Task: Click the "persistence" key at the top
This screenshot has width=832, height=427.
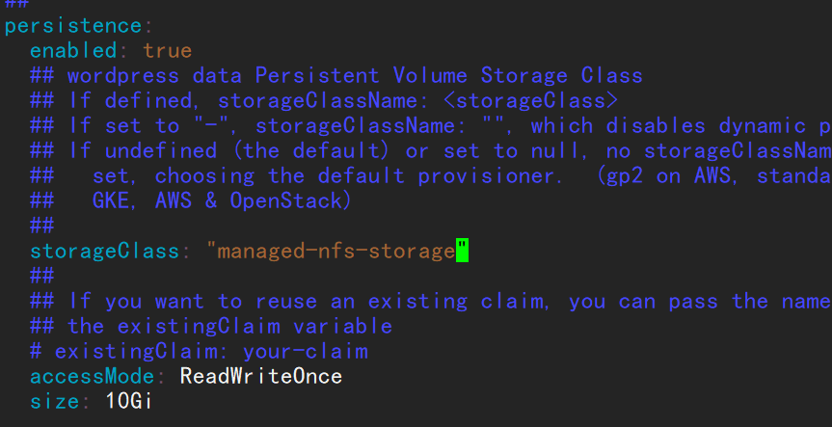Action: 74,26
